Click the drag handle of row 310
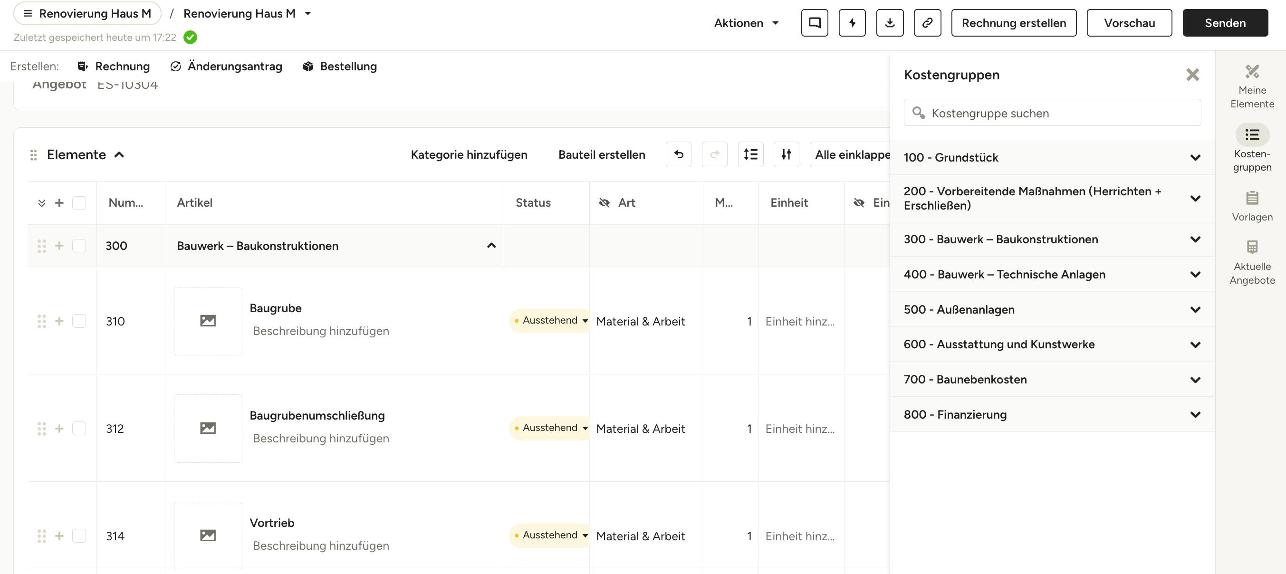 coord(42,321)
